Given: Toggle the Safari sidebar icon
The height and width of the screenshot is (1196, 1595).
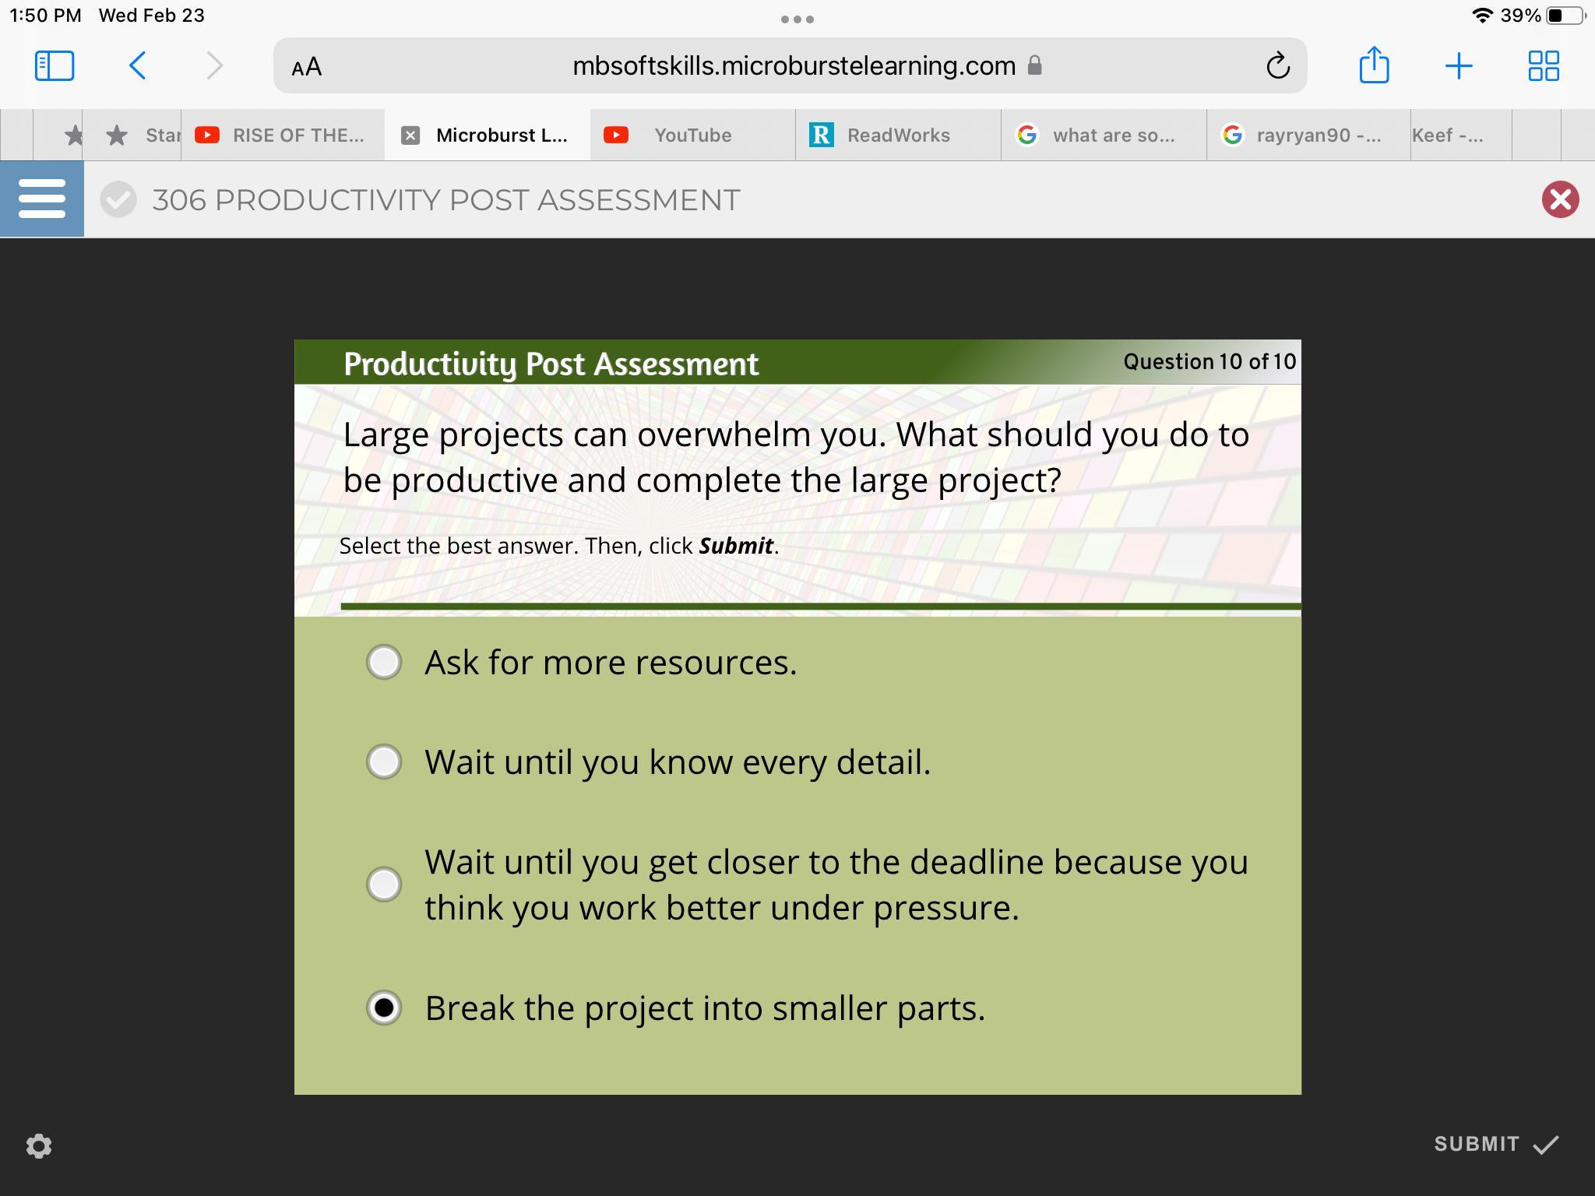Looking at the screenshot, I should [x=55, y=65].
